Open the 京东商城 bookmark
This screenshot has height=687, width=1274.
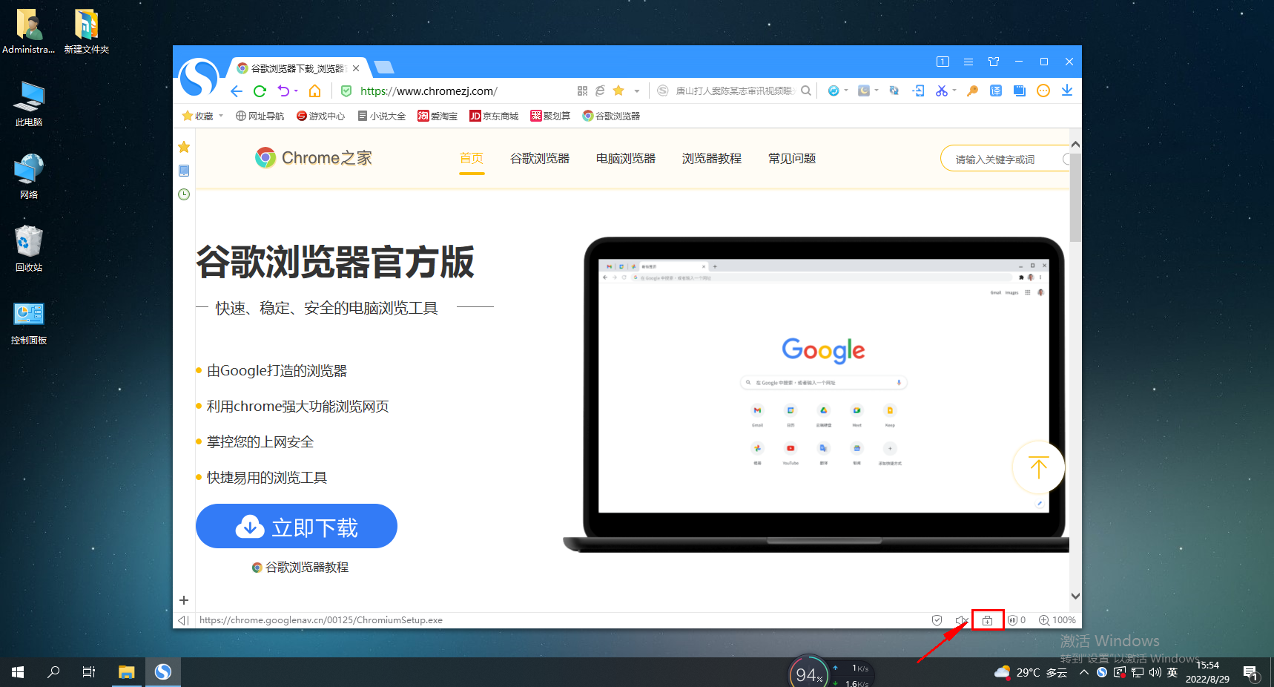click(x=494, y=116)
